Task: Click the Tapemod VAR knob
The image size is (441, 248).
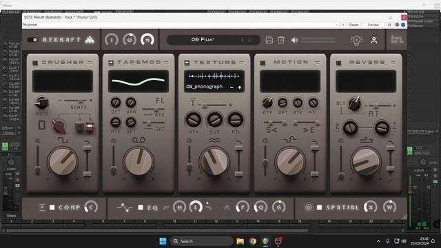Action: click(131, 103)
